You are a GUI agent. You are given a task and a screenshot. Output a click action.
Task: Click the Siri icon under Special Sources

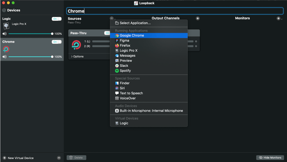[117, 88]
